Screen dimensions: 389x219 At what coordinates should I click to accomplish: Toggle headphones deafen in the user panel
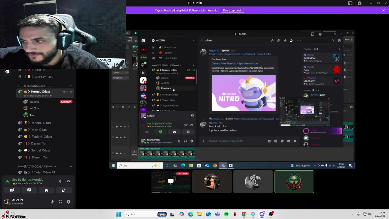[x=60, y=202]
